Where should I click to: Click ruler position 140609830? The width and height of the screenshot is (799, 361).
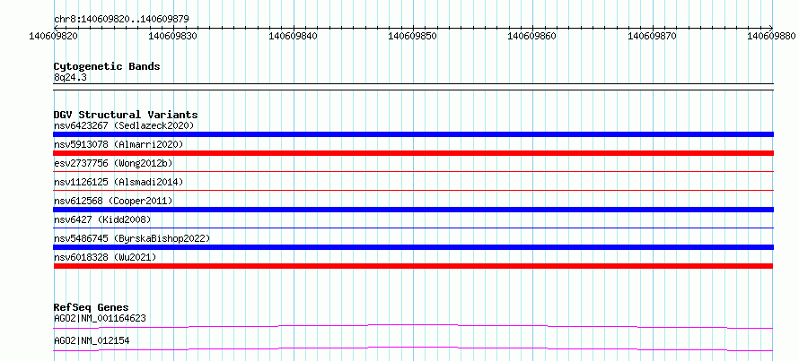click(x=173, y=36)
